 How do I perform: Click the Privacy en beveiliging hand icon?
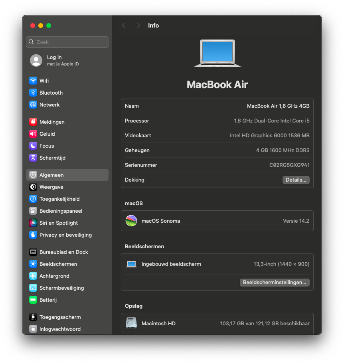[x=33, y=235]
